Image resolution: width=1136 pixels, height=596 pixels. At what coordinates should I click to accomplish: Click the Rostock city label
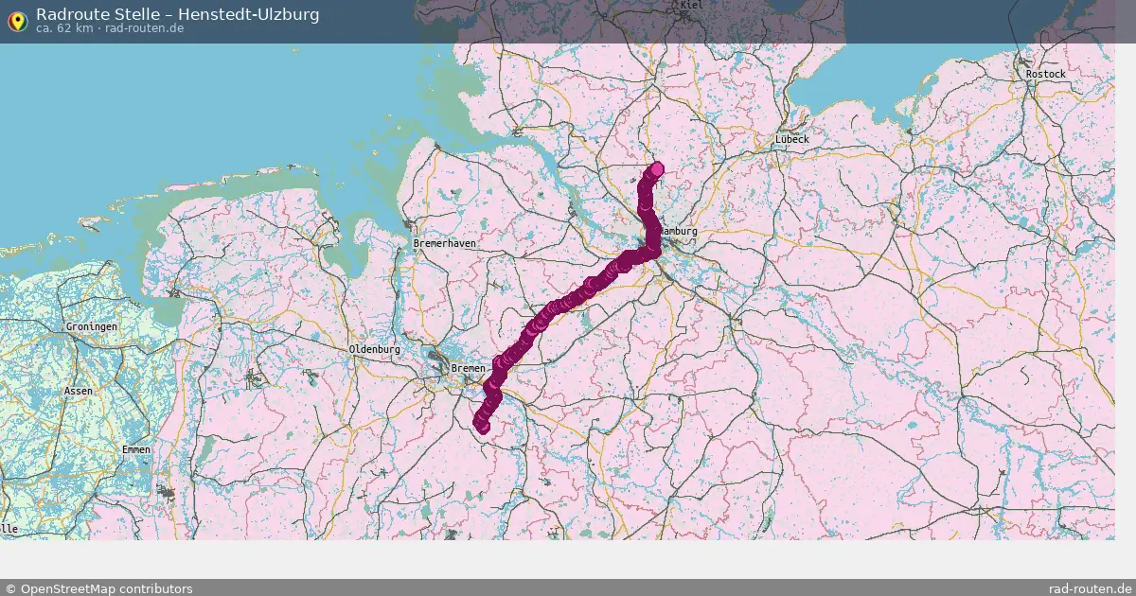[x=1045, y=74]
